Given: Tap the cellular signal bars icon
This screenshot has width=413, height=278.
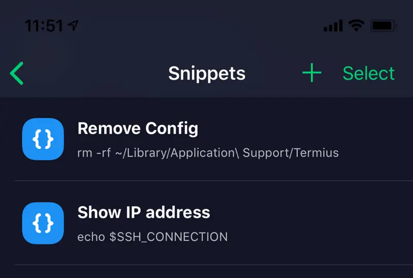Looking at the screenshot, I should [333, 26].
